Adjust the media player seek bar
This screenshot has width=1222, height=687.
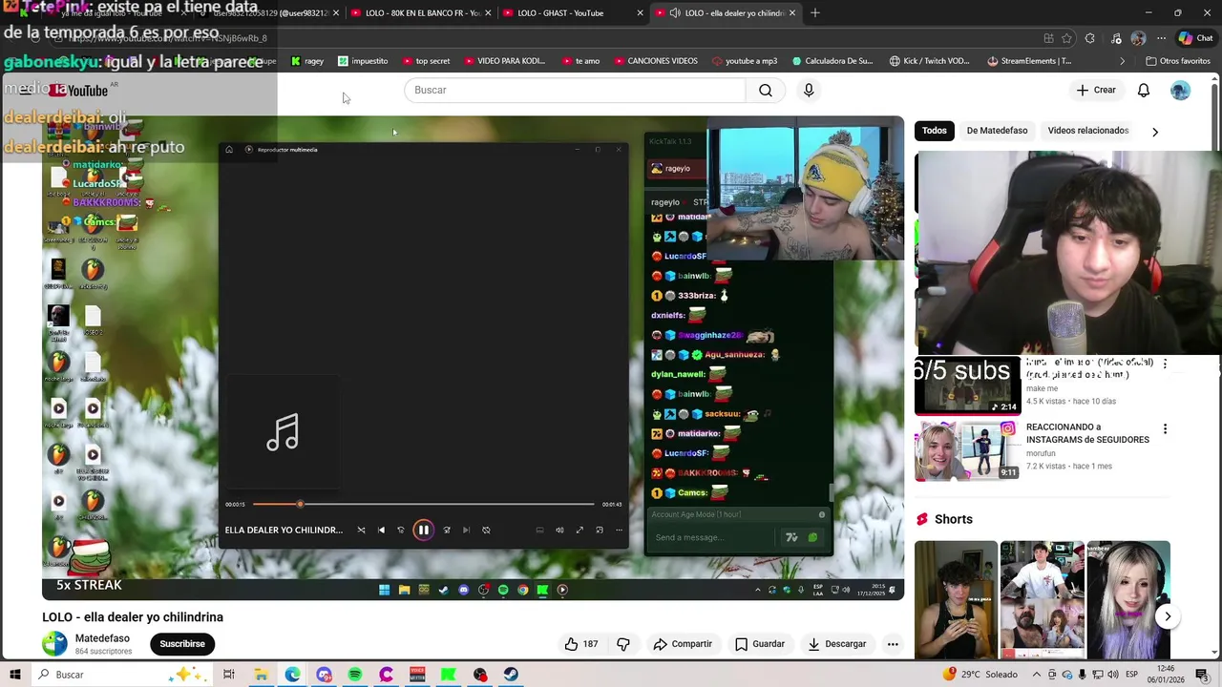click(421, 504)
